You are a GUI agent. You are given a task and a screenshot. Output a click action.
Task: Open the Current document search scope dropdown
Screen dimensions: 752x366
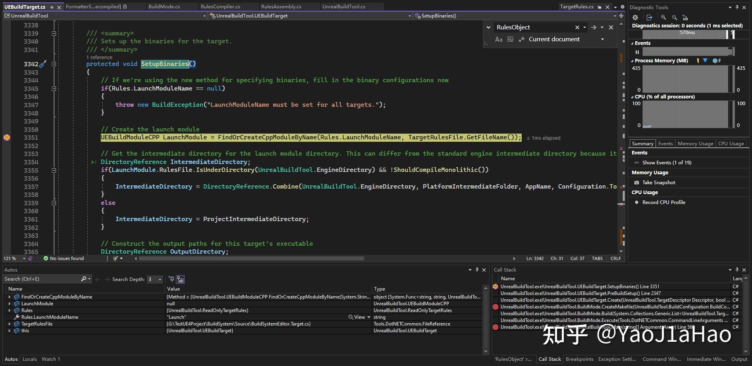(x=602, y=39)
